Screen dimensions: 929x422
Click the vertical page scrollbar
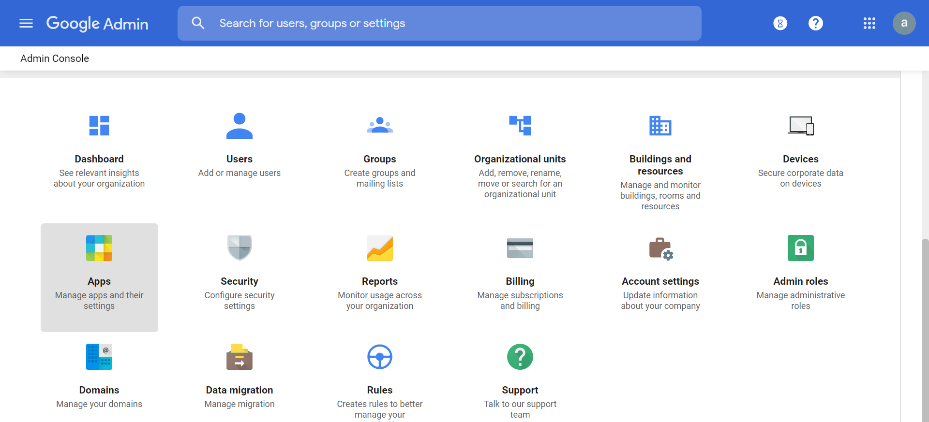pos(925,329)
